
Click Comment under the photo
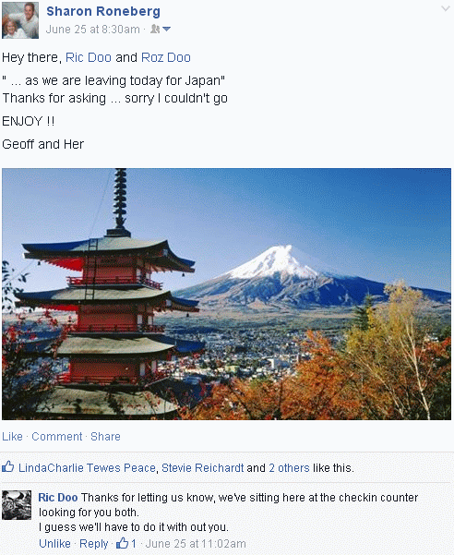click(x=57, y=437)
